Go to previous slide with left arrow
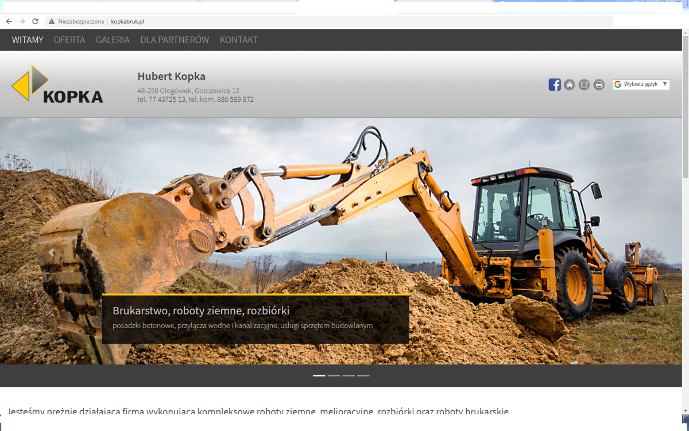 click(x=52, y=252)
